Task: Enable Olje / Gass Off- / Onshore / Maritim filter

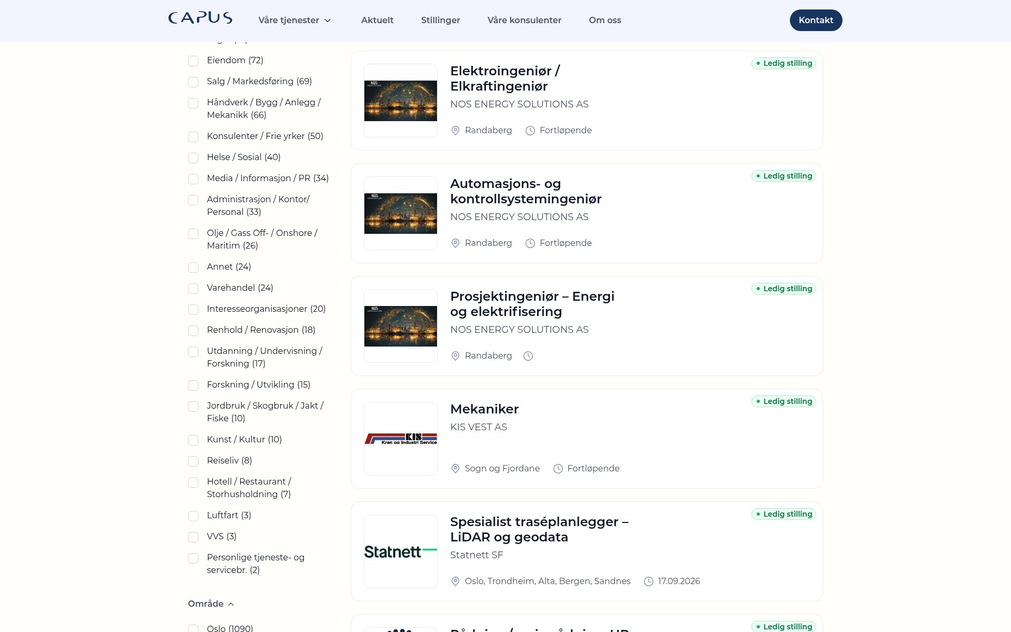Action: pyautogui.click(x=193, y=234)
